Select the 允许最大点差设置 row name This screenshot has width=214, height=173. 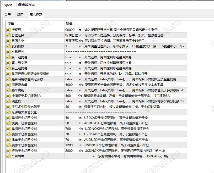coord(24,112)
